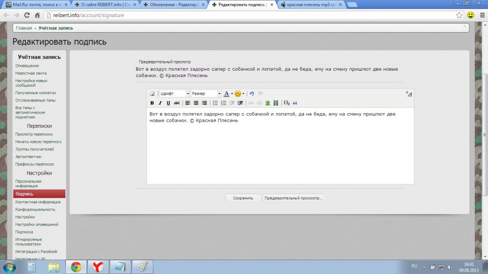This screenshot has height=274, width=488.
Task: Click the indent icon
Action: 240,103
